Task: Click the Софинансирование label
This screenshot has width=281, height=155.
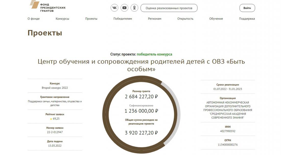Action: coord(141,106)
